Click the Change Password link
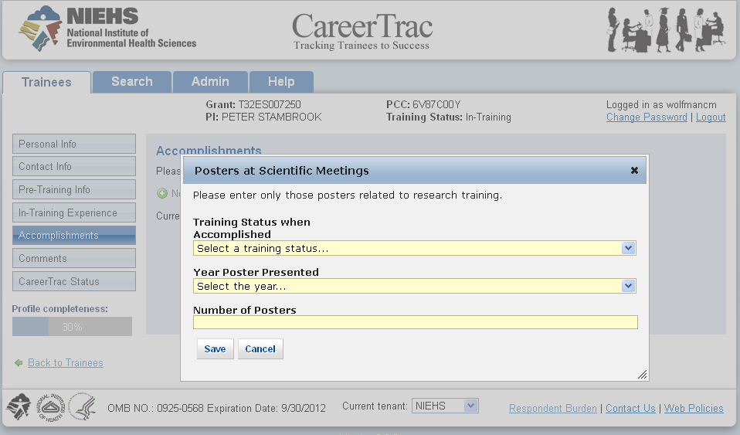 (x=647, y=117)
